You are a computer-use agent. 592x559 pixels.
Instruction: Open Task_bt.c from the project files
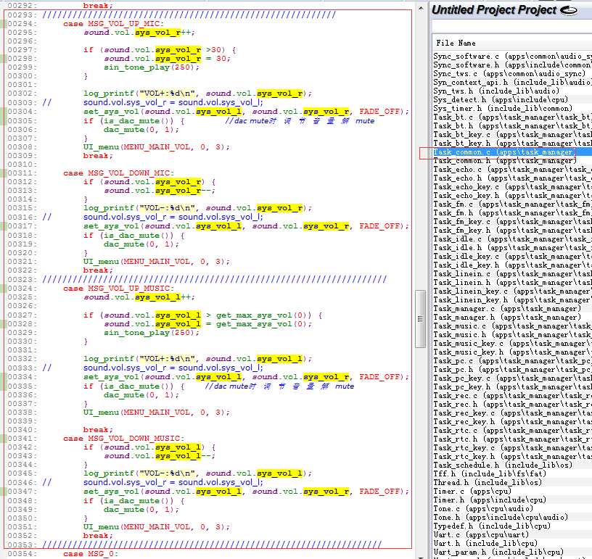tap(513, 117)
